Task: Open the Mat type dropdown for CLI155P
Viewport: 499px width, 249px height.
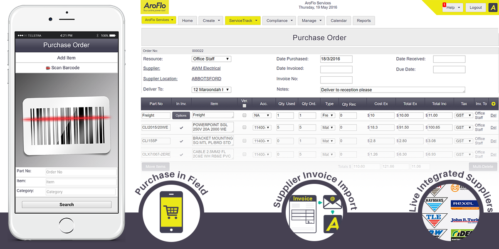Action: tap(328, 141)
